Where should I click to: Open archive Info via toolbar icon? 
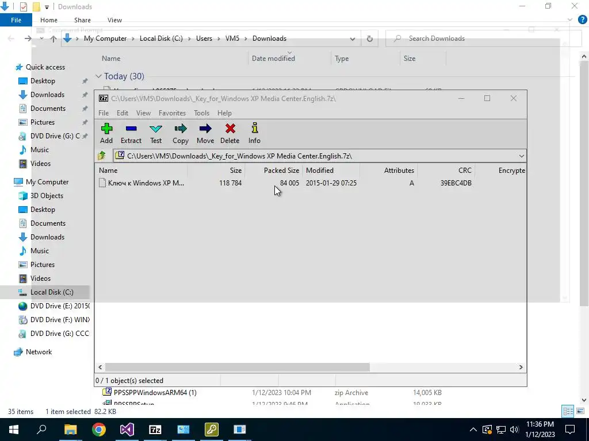coord(254,133)
